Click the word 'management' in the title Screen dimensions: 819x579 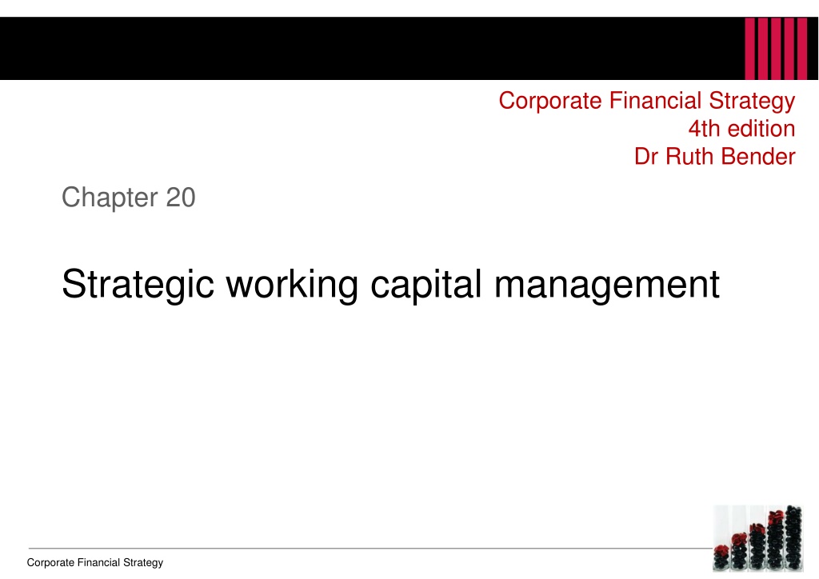pyautogui.click(x=607, y=286)
